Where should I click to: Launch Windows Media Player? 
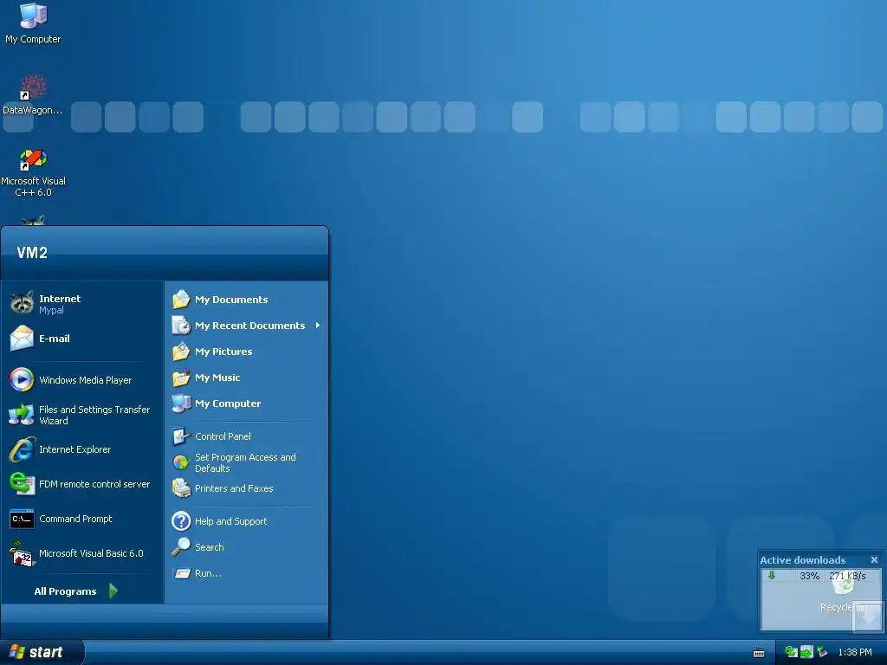82,380
